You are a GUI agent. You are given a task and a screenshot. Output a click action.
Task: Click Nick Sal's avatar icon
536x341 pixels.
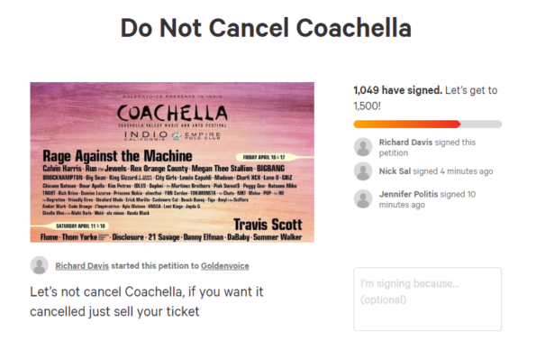pos(363,171)
